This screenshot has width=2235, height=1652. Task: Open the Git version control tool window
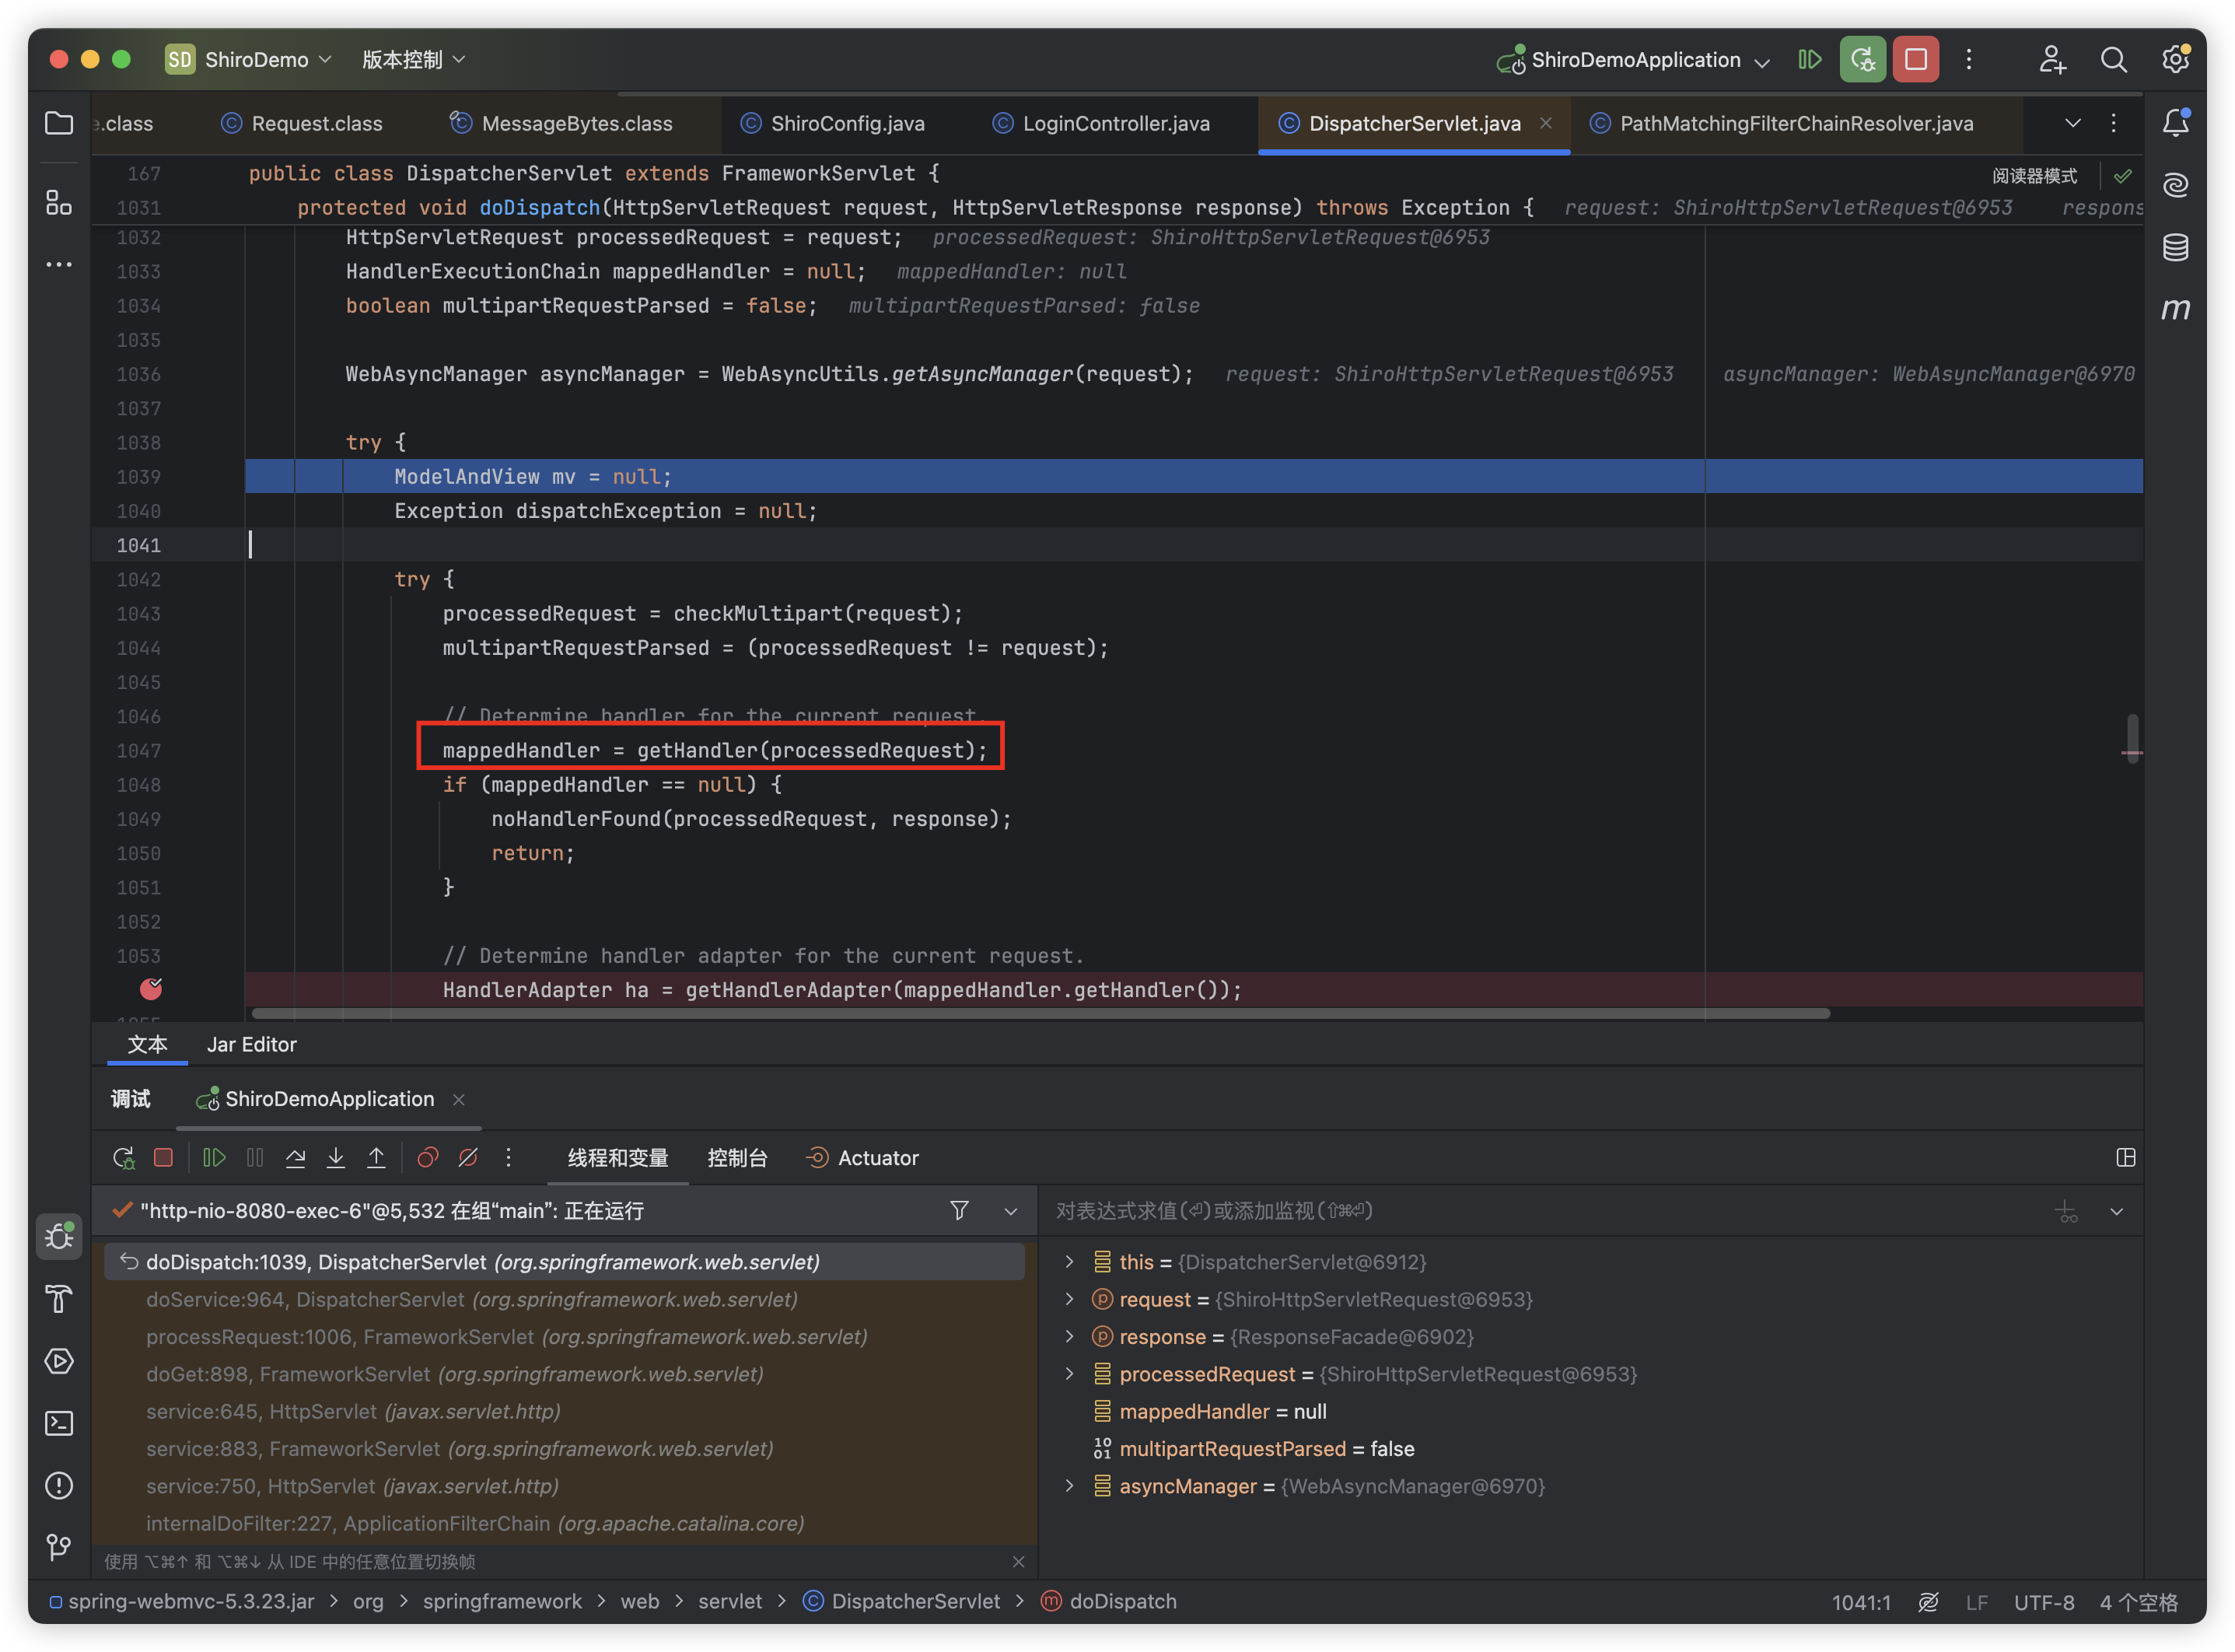point(59,1547)
